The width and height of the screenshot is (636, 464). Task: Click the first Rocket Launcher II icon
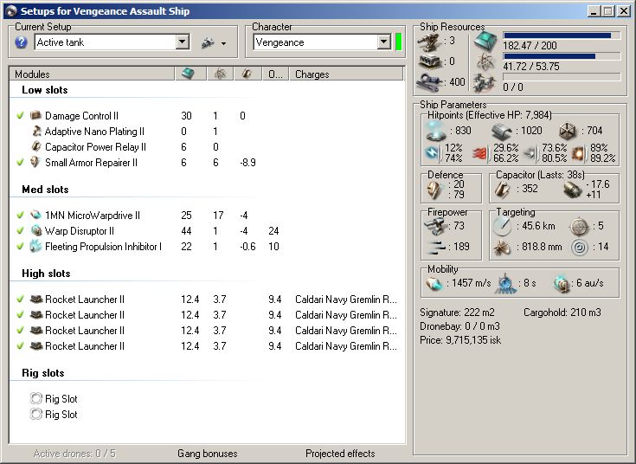click(36, 300)
